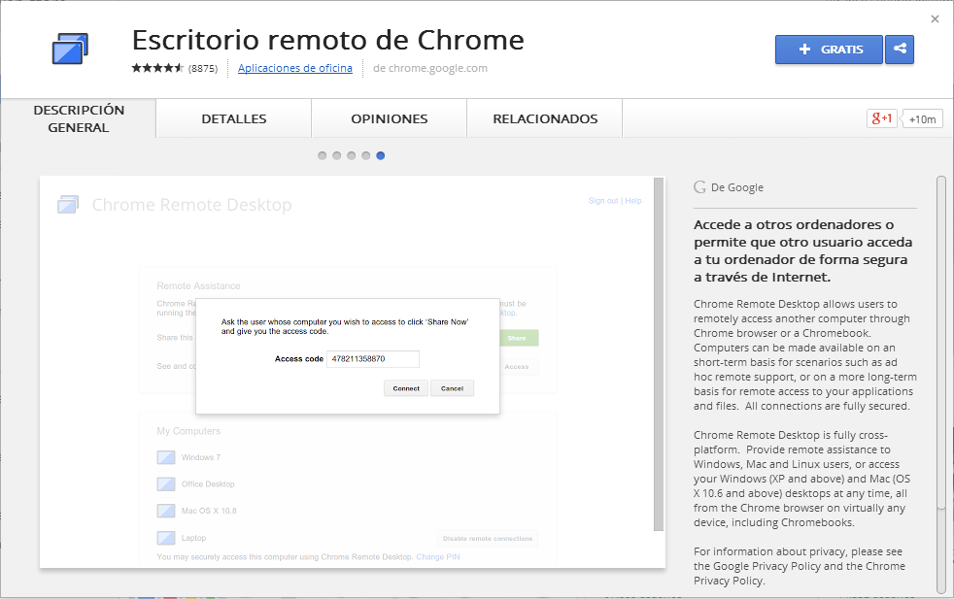The height and width of the screenshot is (599, 954).
Task: Click the +10m counter badge
Action: coord(923,119)
